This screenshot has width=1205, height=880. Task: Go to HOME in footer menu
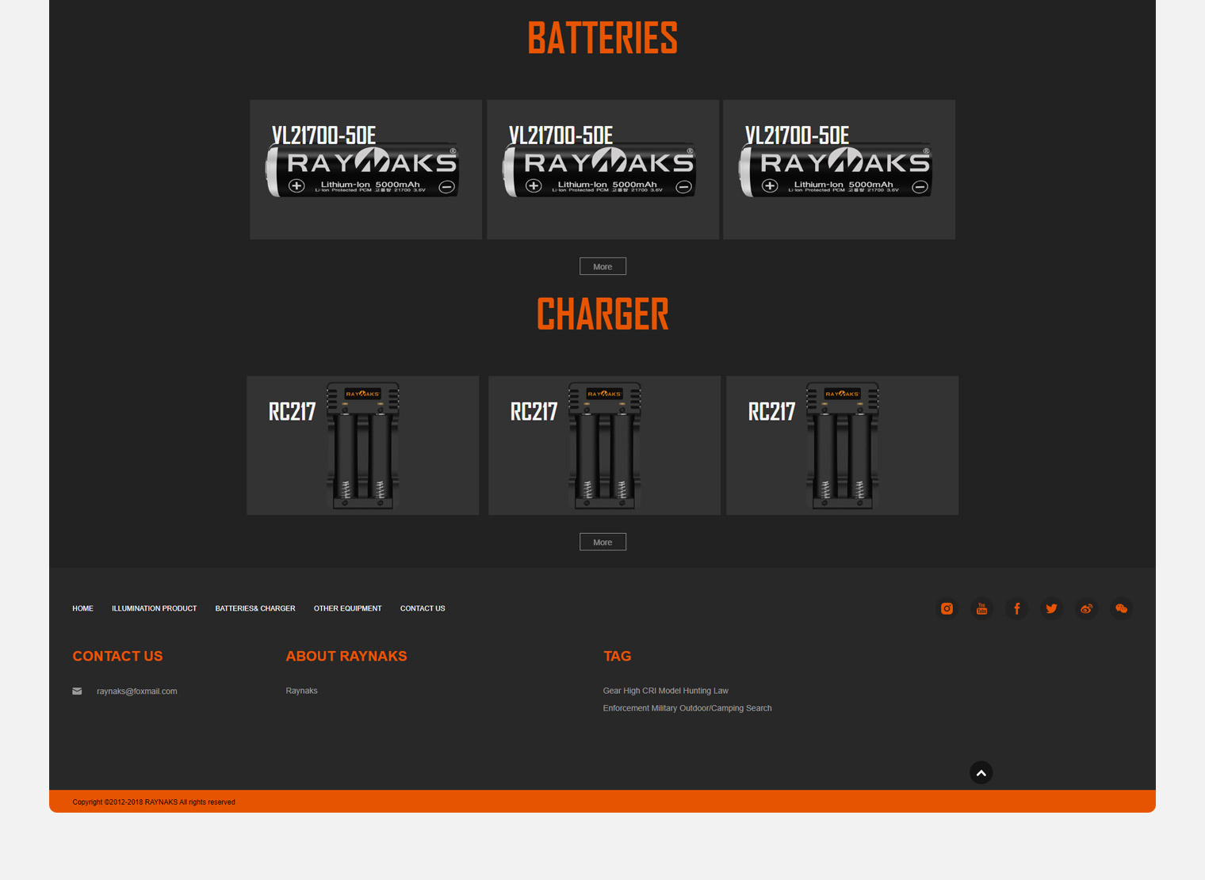(x=82, y=608)
